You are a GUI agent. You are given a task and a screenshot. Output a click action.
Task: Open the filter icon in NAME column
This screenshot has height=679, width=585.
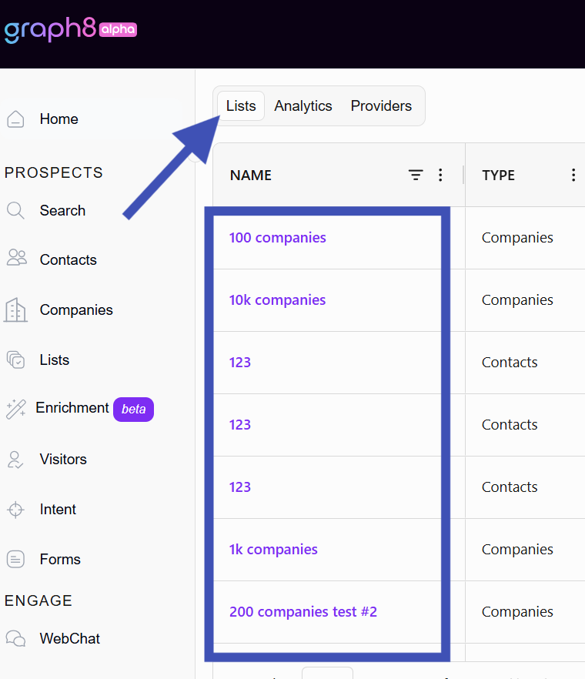pos(416,175)
